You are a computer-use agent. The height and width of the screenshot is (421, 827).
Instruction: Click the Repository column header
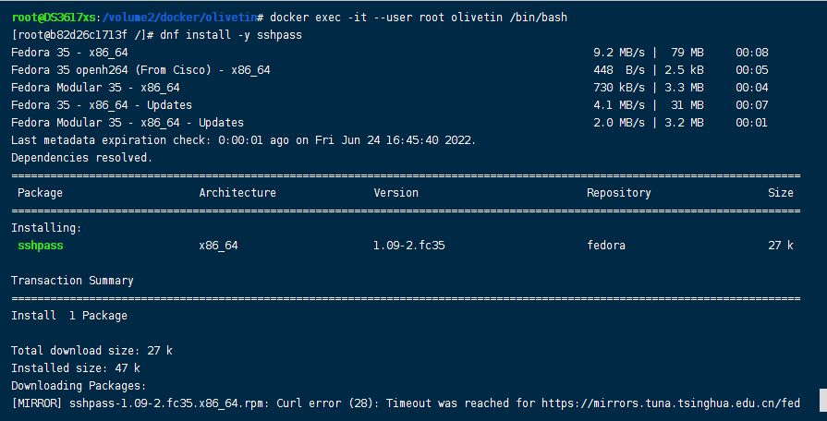point(619,193)
